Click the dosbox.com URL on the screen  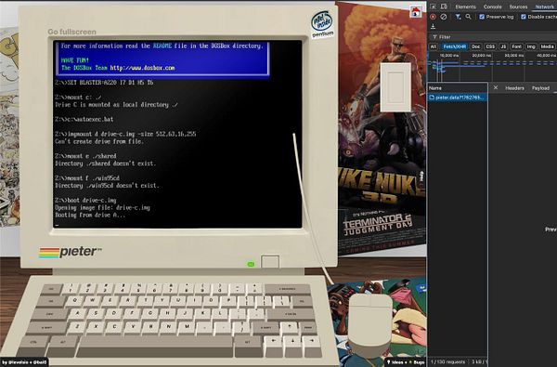142,68
